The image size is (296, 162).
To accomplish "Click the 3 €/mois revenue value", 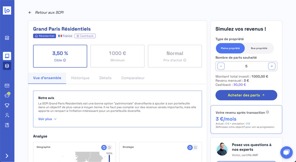I will click(x=226, y=119).
